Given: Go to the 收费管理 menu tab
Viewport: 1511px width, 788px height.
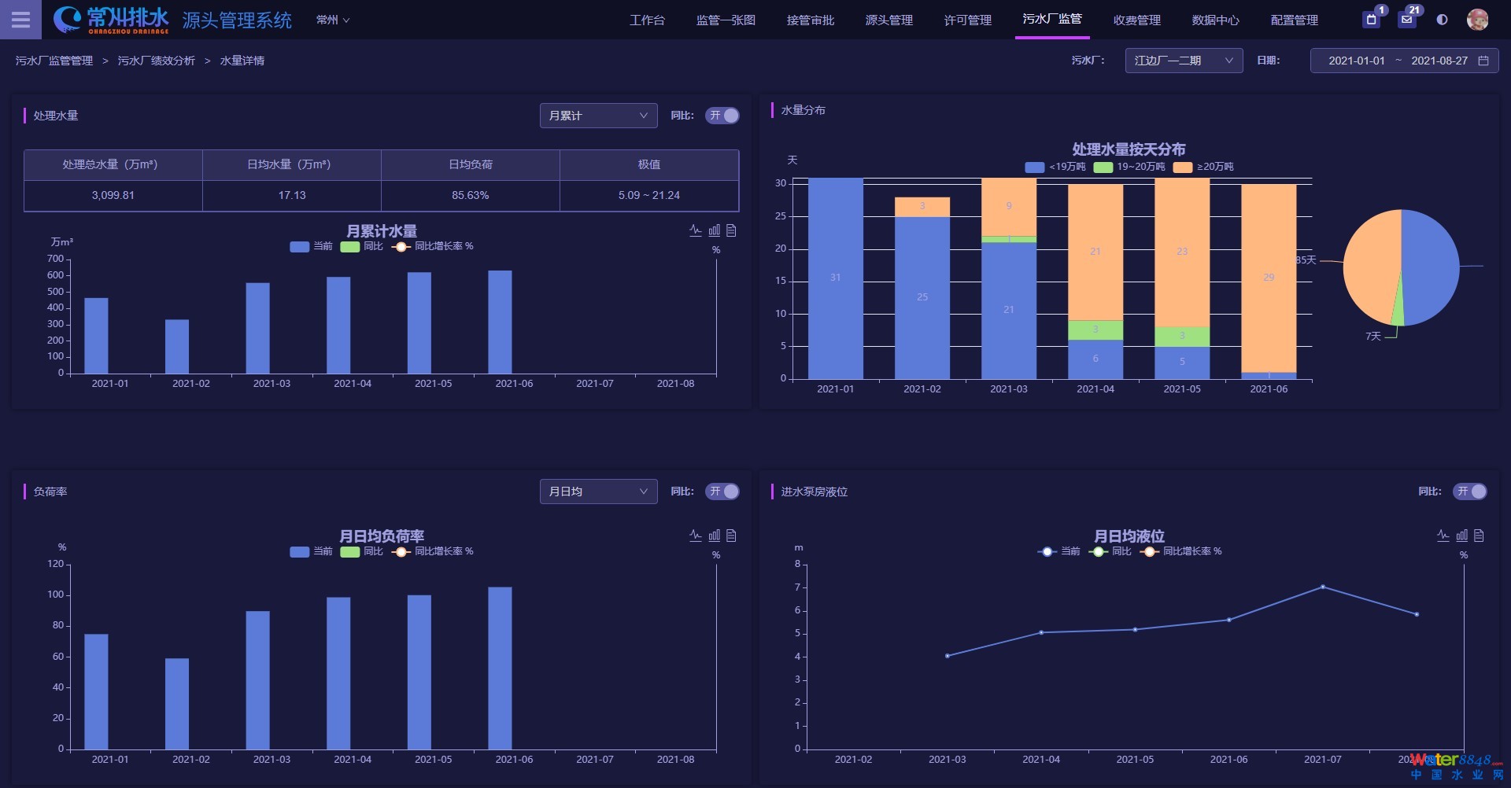Looking at the screenshot, I should coord(1136,20).
